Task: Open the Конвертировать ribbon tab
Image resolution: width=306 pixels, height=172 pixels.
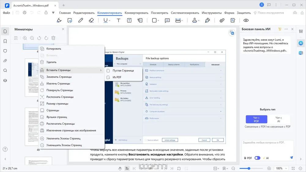Action: [x=136, y=13]
